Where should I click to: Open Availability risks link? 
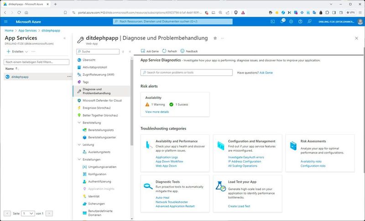click(311, 161)
